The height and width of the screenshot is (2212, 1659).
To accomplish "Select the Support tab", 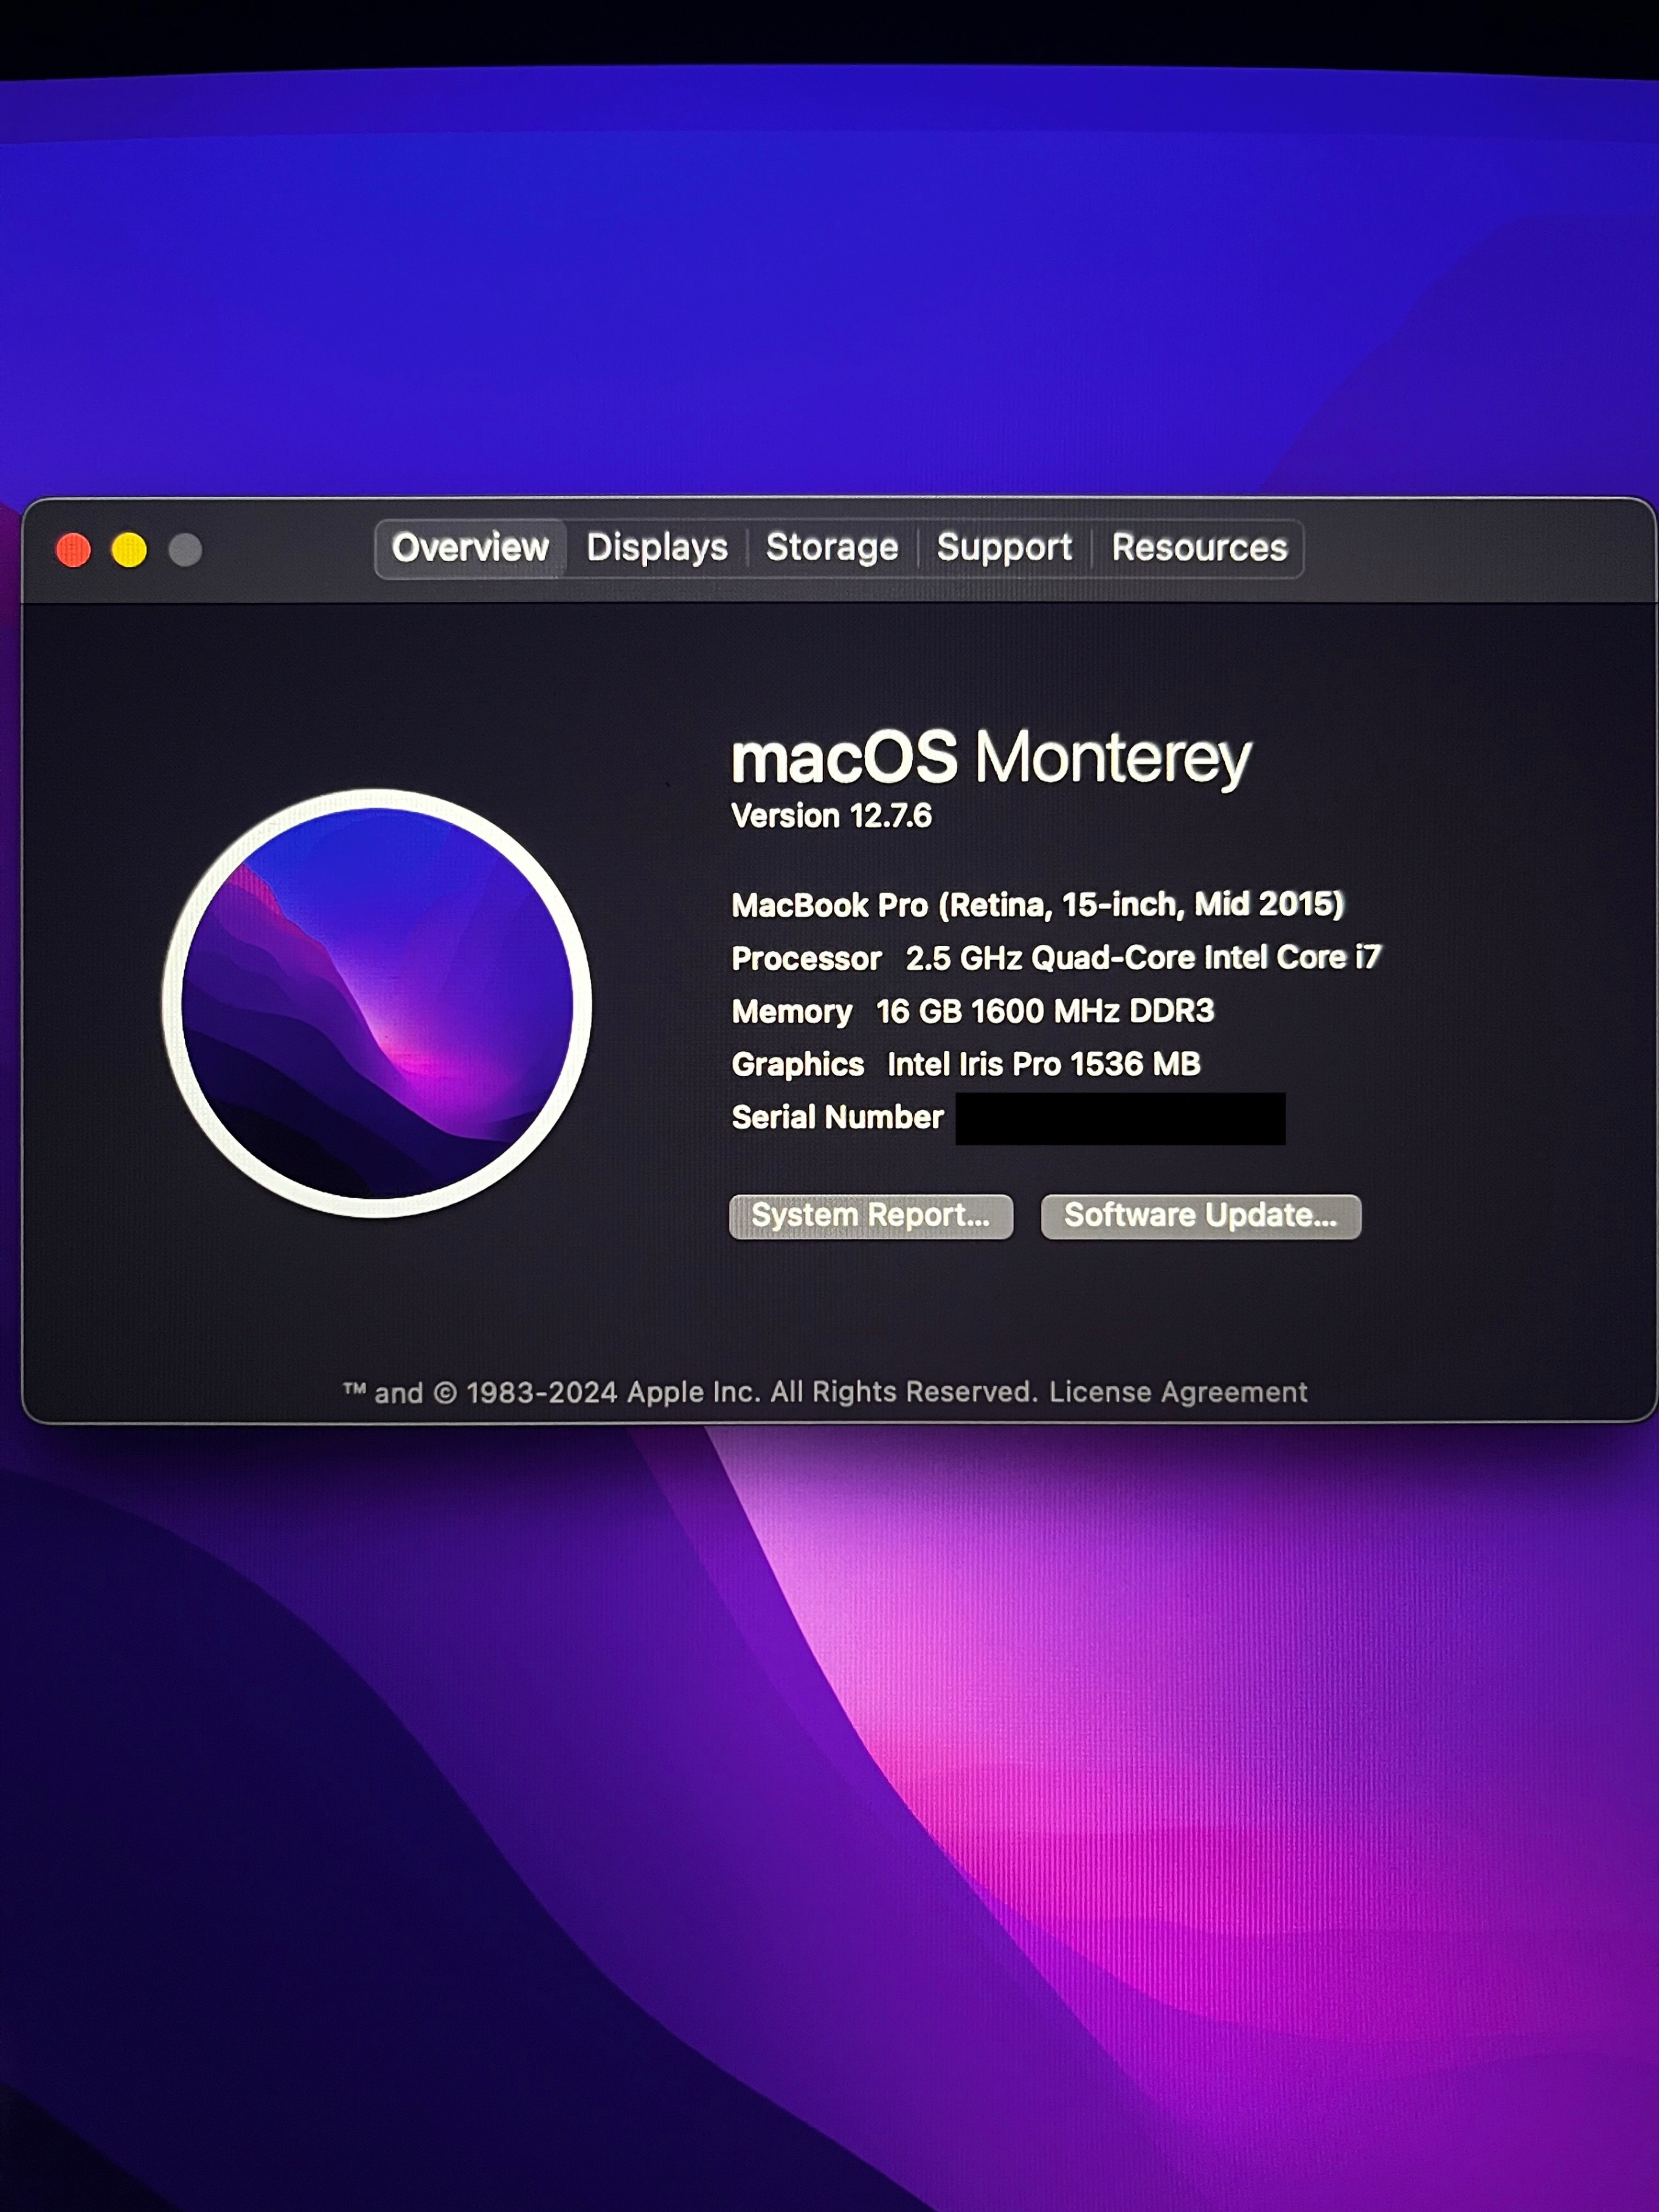I will [1004, 548].
